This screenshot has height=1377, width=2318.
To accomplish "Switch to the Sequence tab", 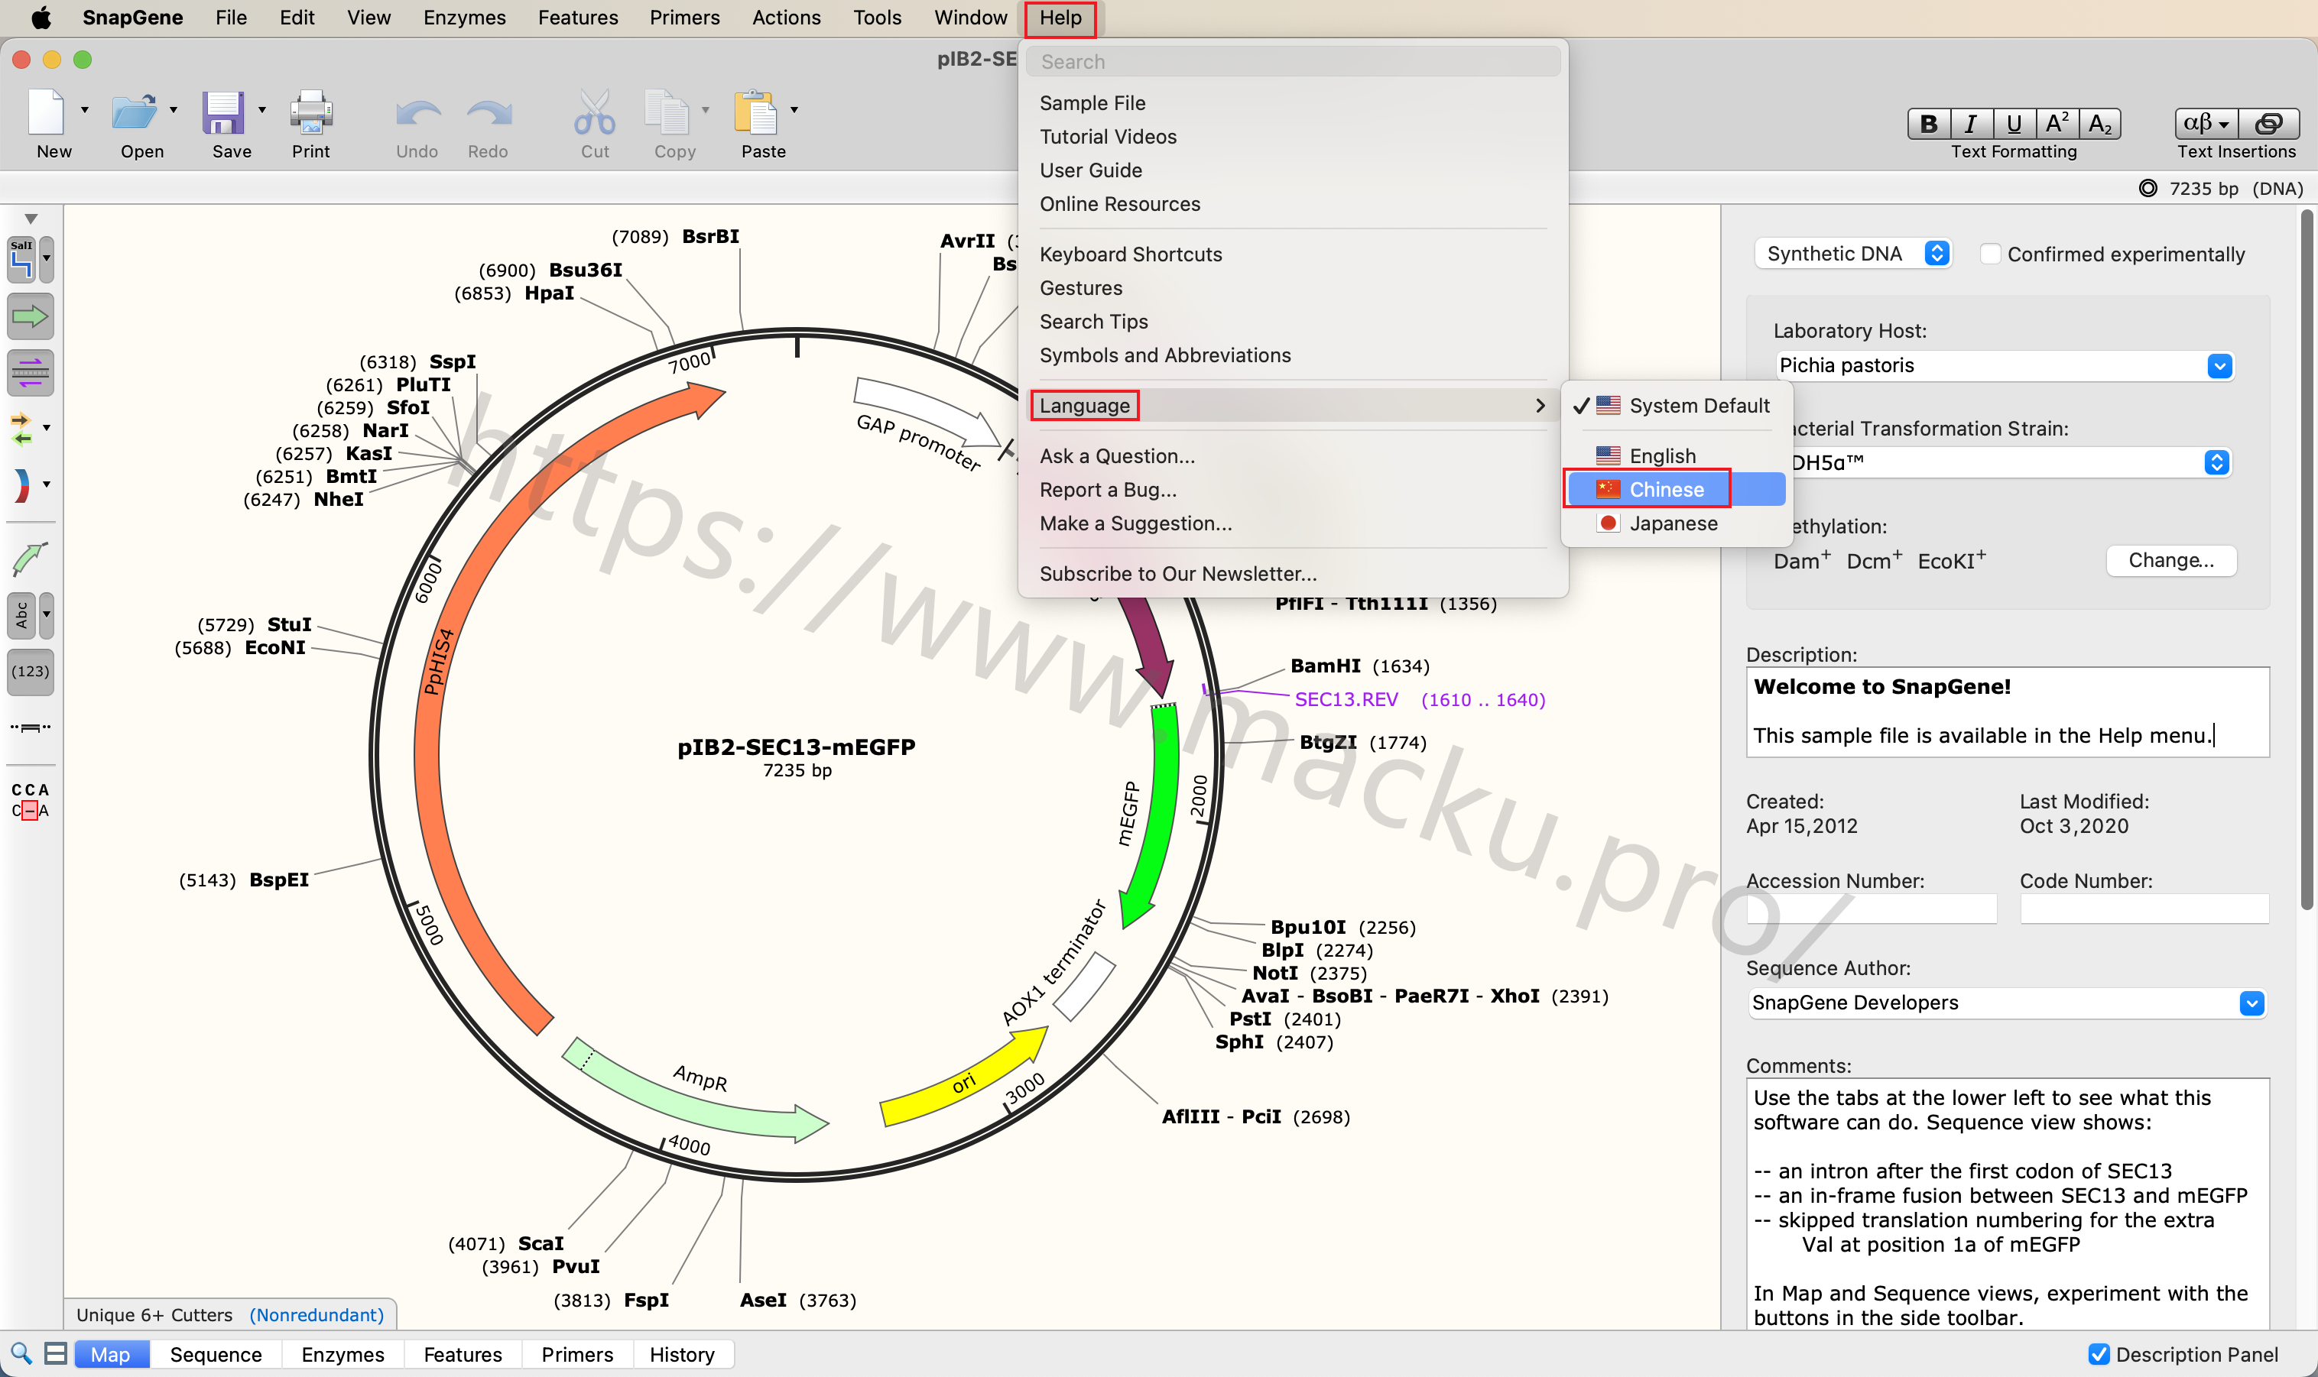I will [x=216, y=1355].
